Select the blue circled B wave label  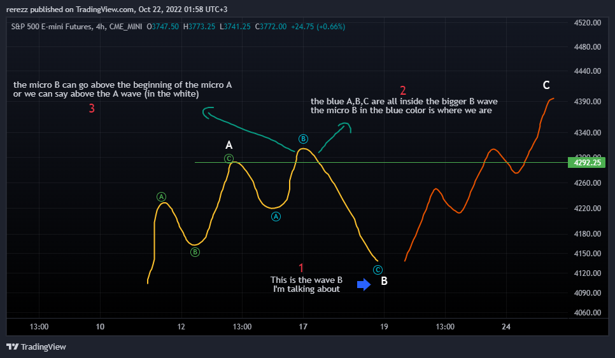303,139
